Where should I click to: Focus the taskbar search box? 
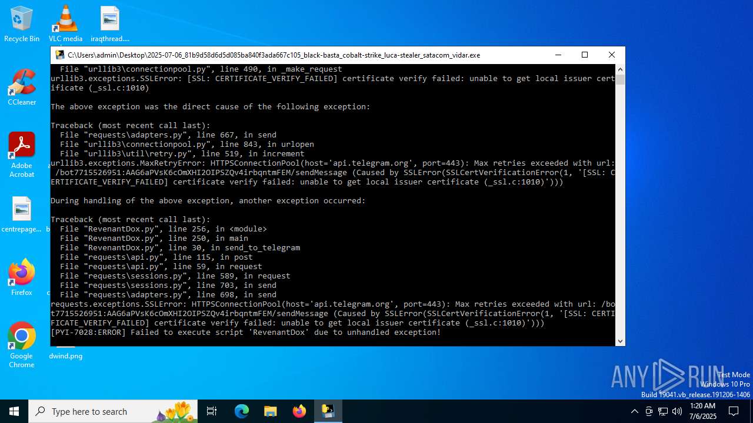click(x=114, y=411)
